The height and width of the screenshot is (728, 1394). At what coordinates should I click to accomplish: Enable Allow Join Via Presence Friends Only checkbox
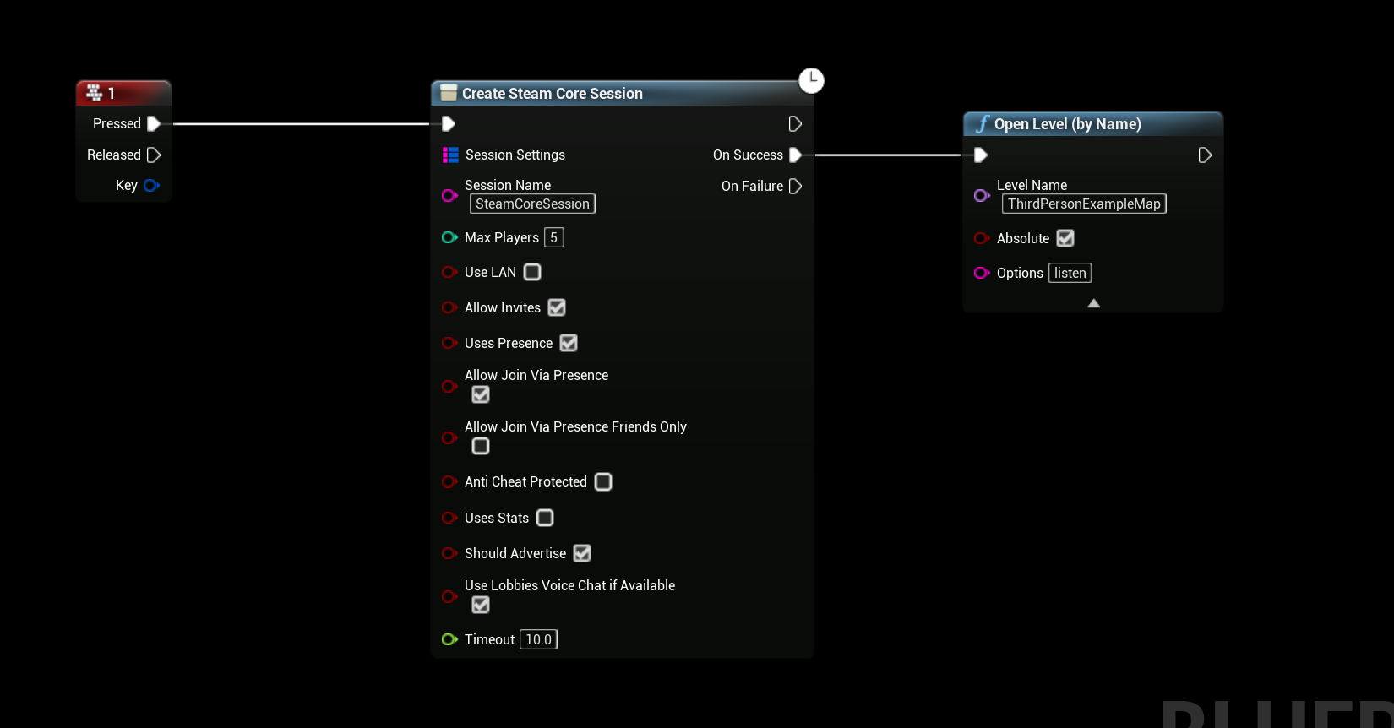point(481,447)
